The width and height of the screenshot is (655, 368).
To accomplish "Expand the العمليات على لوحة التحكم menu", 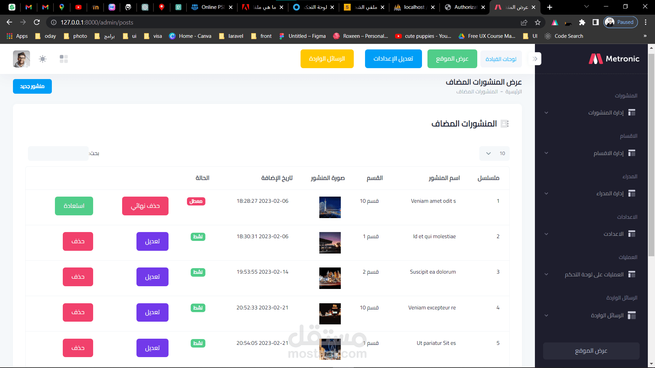I will pos(547,274).
